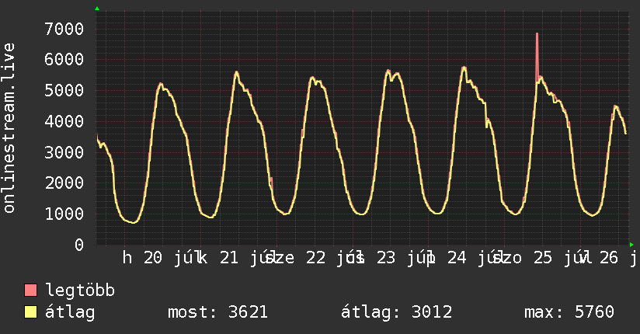The width and height of the screenshot is (640, 334).
Task: Click the 'átlag: 3012' statistic
Action: (x=397, y=312)
